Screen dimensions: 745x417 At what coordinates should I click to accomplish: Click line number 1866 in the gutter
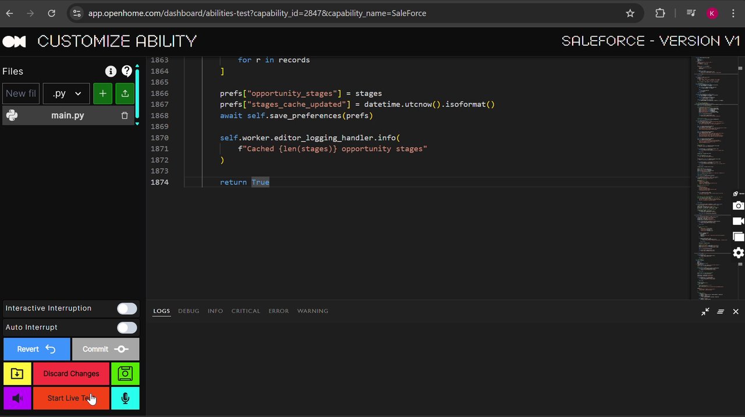tap(159, 94)
